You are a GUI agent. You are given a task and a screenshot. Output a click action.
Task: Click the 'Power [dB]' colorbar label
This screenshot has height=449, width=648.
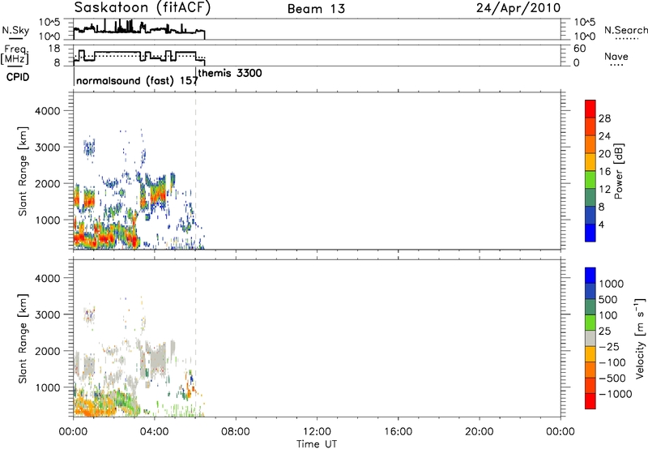(618, 171)
